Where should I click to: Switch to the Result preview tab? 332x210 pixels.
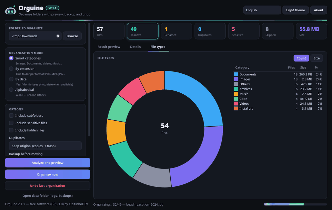point(109,47)
